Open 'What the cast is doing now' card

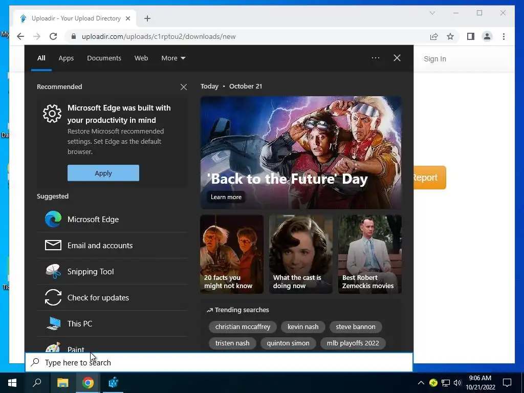click(301, 254)
